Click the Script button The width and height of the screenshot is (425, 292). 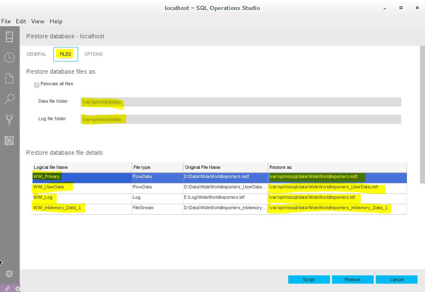309,280
